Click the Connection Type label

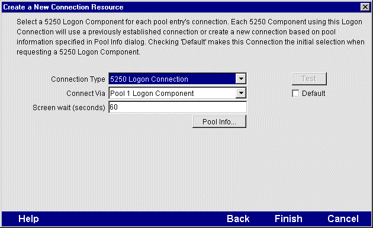point(78,79)
